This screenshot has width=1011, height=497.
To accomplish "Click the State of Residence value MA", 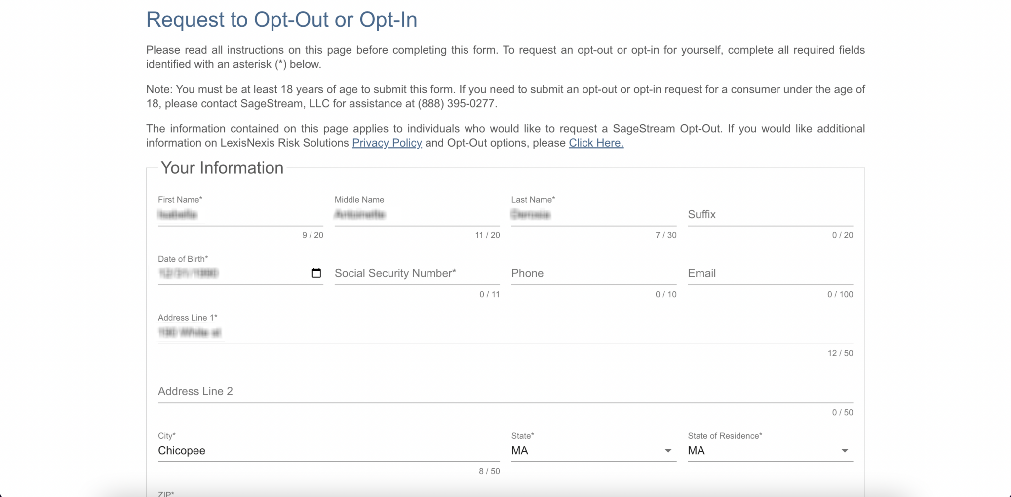I will [x=696, y=450].
